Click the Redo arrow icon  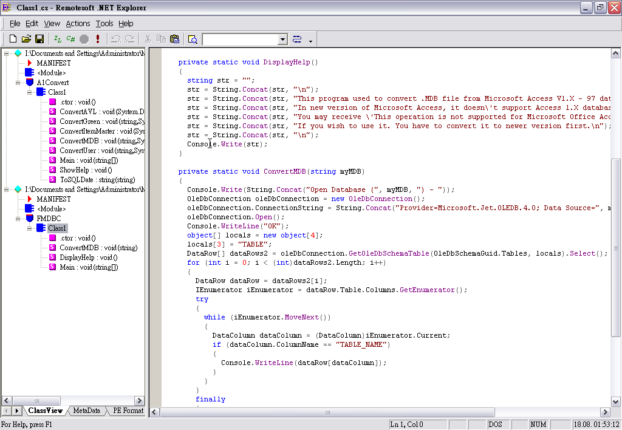129,39
